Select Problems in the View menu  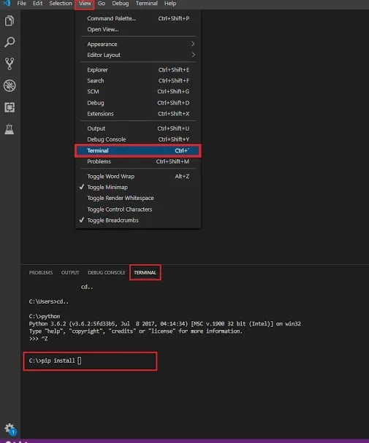point(138,161)
